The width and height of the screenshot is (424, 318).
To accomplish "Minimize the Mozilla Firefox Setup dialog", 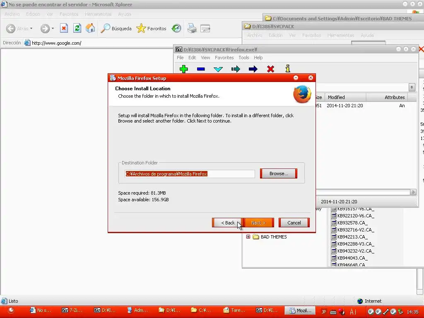I will pos(296,78).
